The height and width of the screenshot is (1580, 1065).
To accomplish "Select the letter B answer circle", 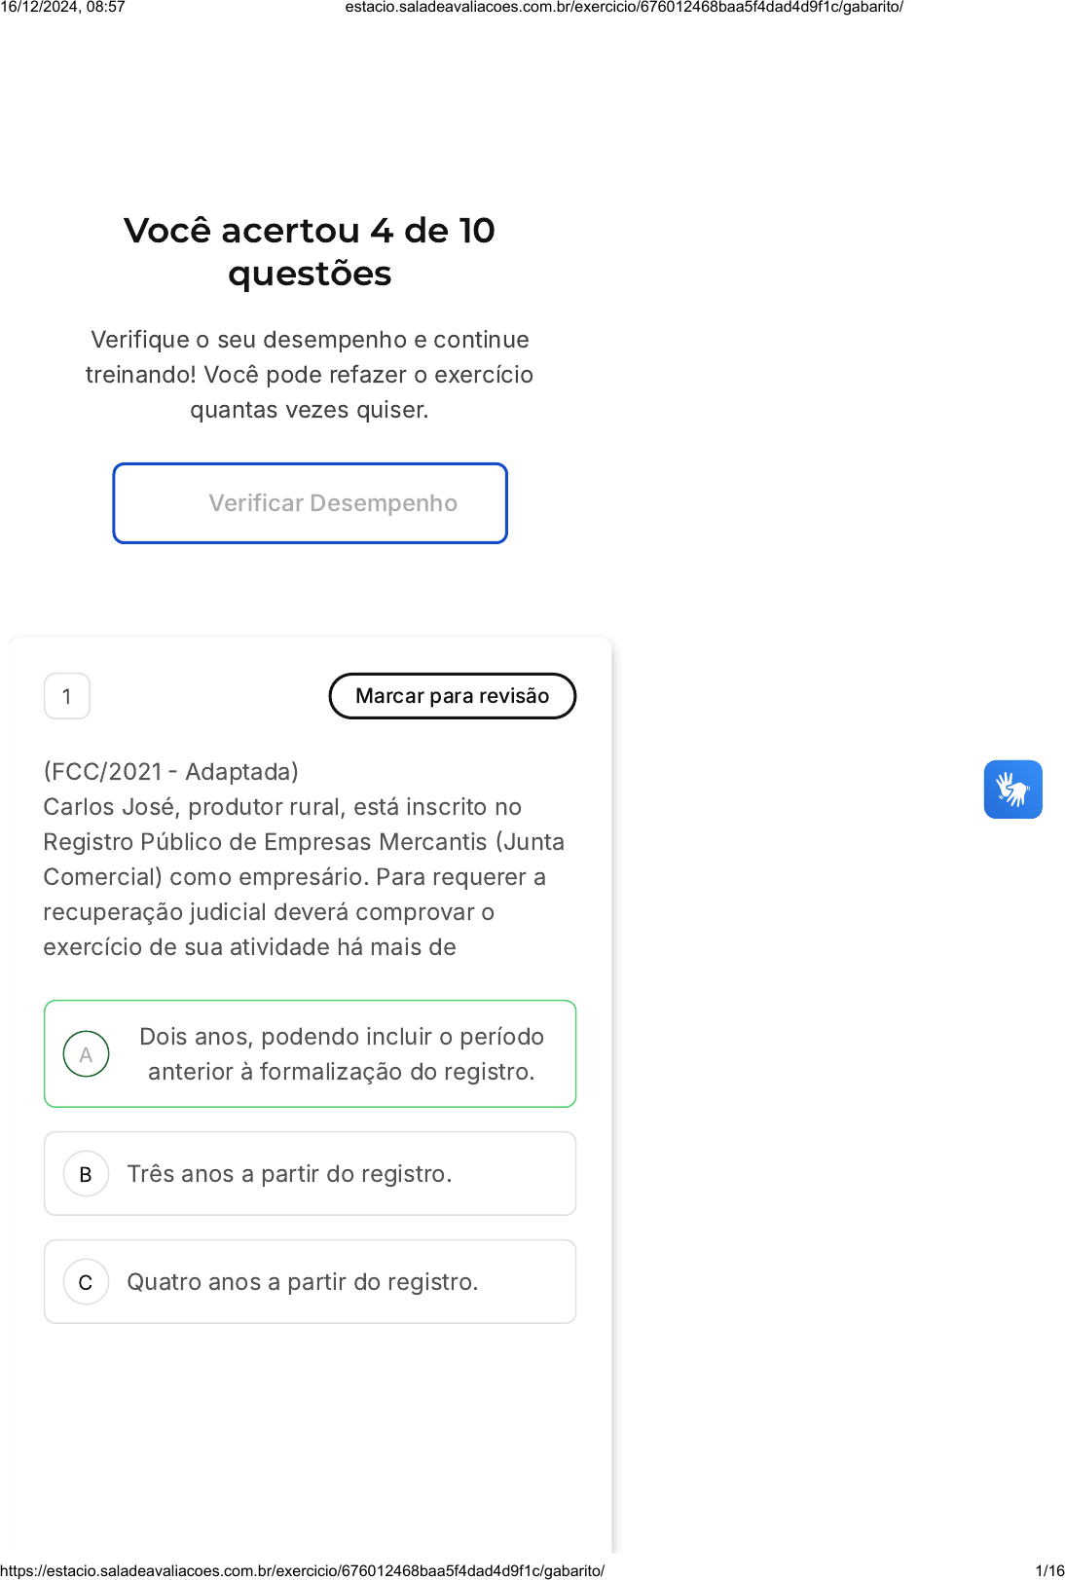I will pyautogui.click(x=86, y=1174).
